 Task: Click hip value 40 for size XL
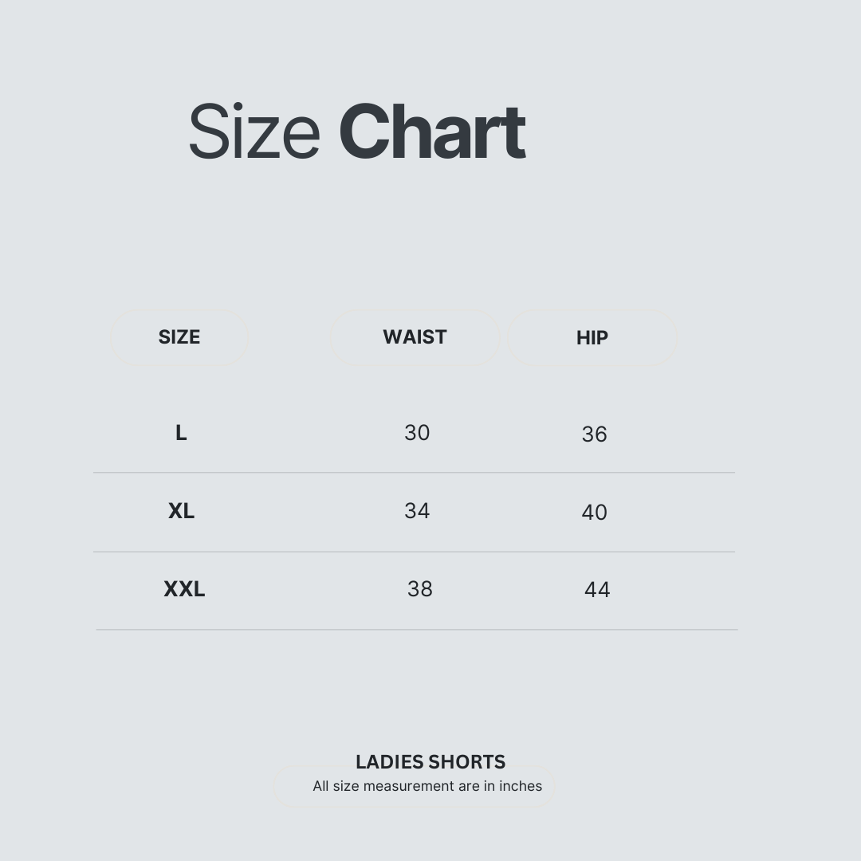click(595, 513)
